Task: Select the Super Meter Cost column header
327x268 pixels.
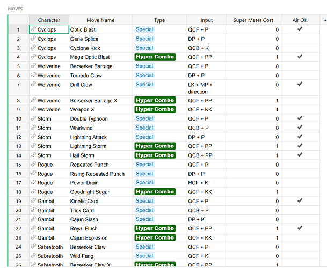Action: [253, 20]
